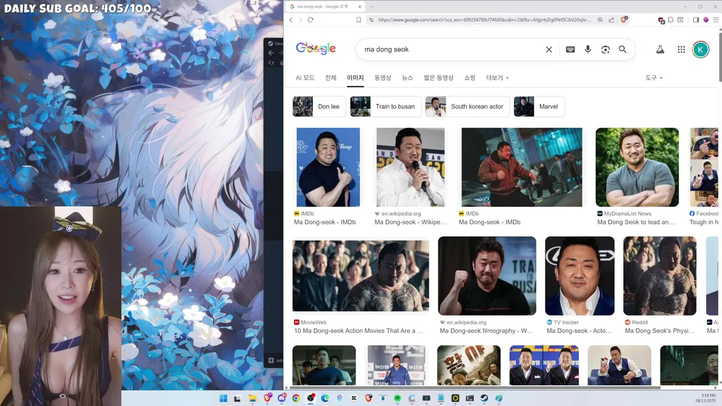Open Microsoft Edge from the taskbar
722x406 pixels.
click(x=325, y=398)
